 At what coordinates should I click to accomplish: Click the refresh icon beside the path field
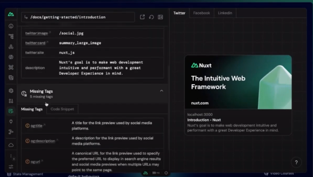(151, 17)
